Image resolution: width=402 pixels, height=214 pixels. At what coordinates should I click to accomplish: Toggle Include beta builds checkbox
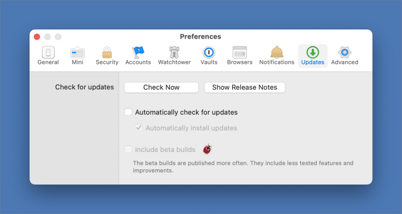click(128, 149)
